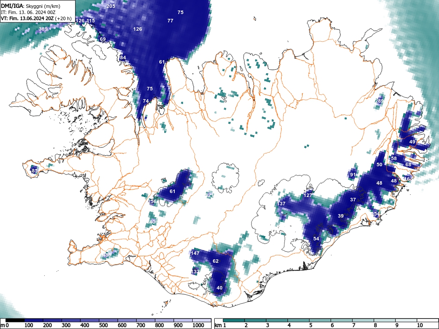Click the 700 label in metre legend
The width and height of the screenshot is (439, 329).
click(x=141, y=325)
